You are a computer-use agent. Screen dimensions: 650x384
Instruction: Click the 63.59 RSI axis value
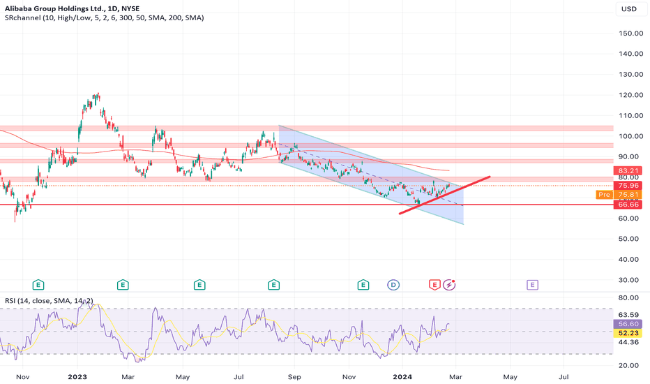click(628, 315)
